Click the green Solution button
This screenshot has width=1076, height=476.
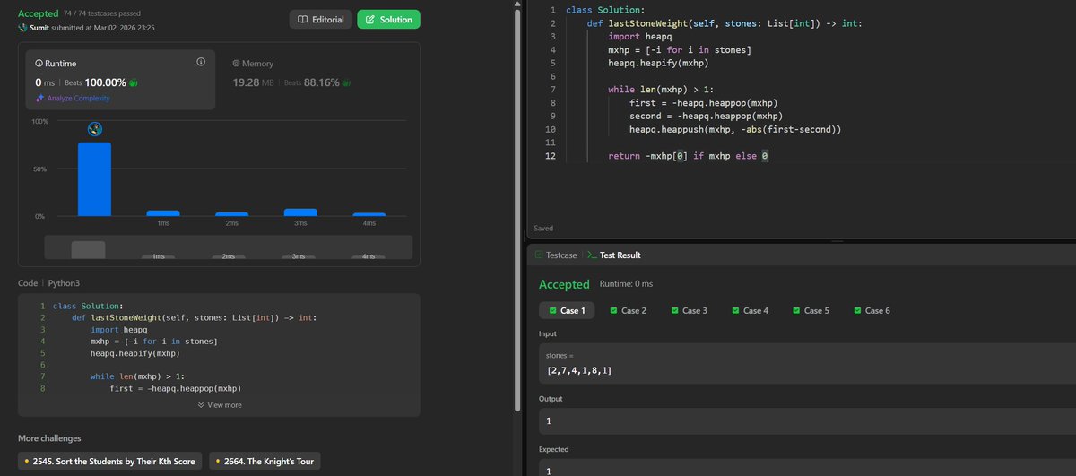(x=388, y=19)
